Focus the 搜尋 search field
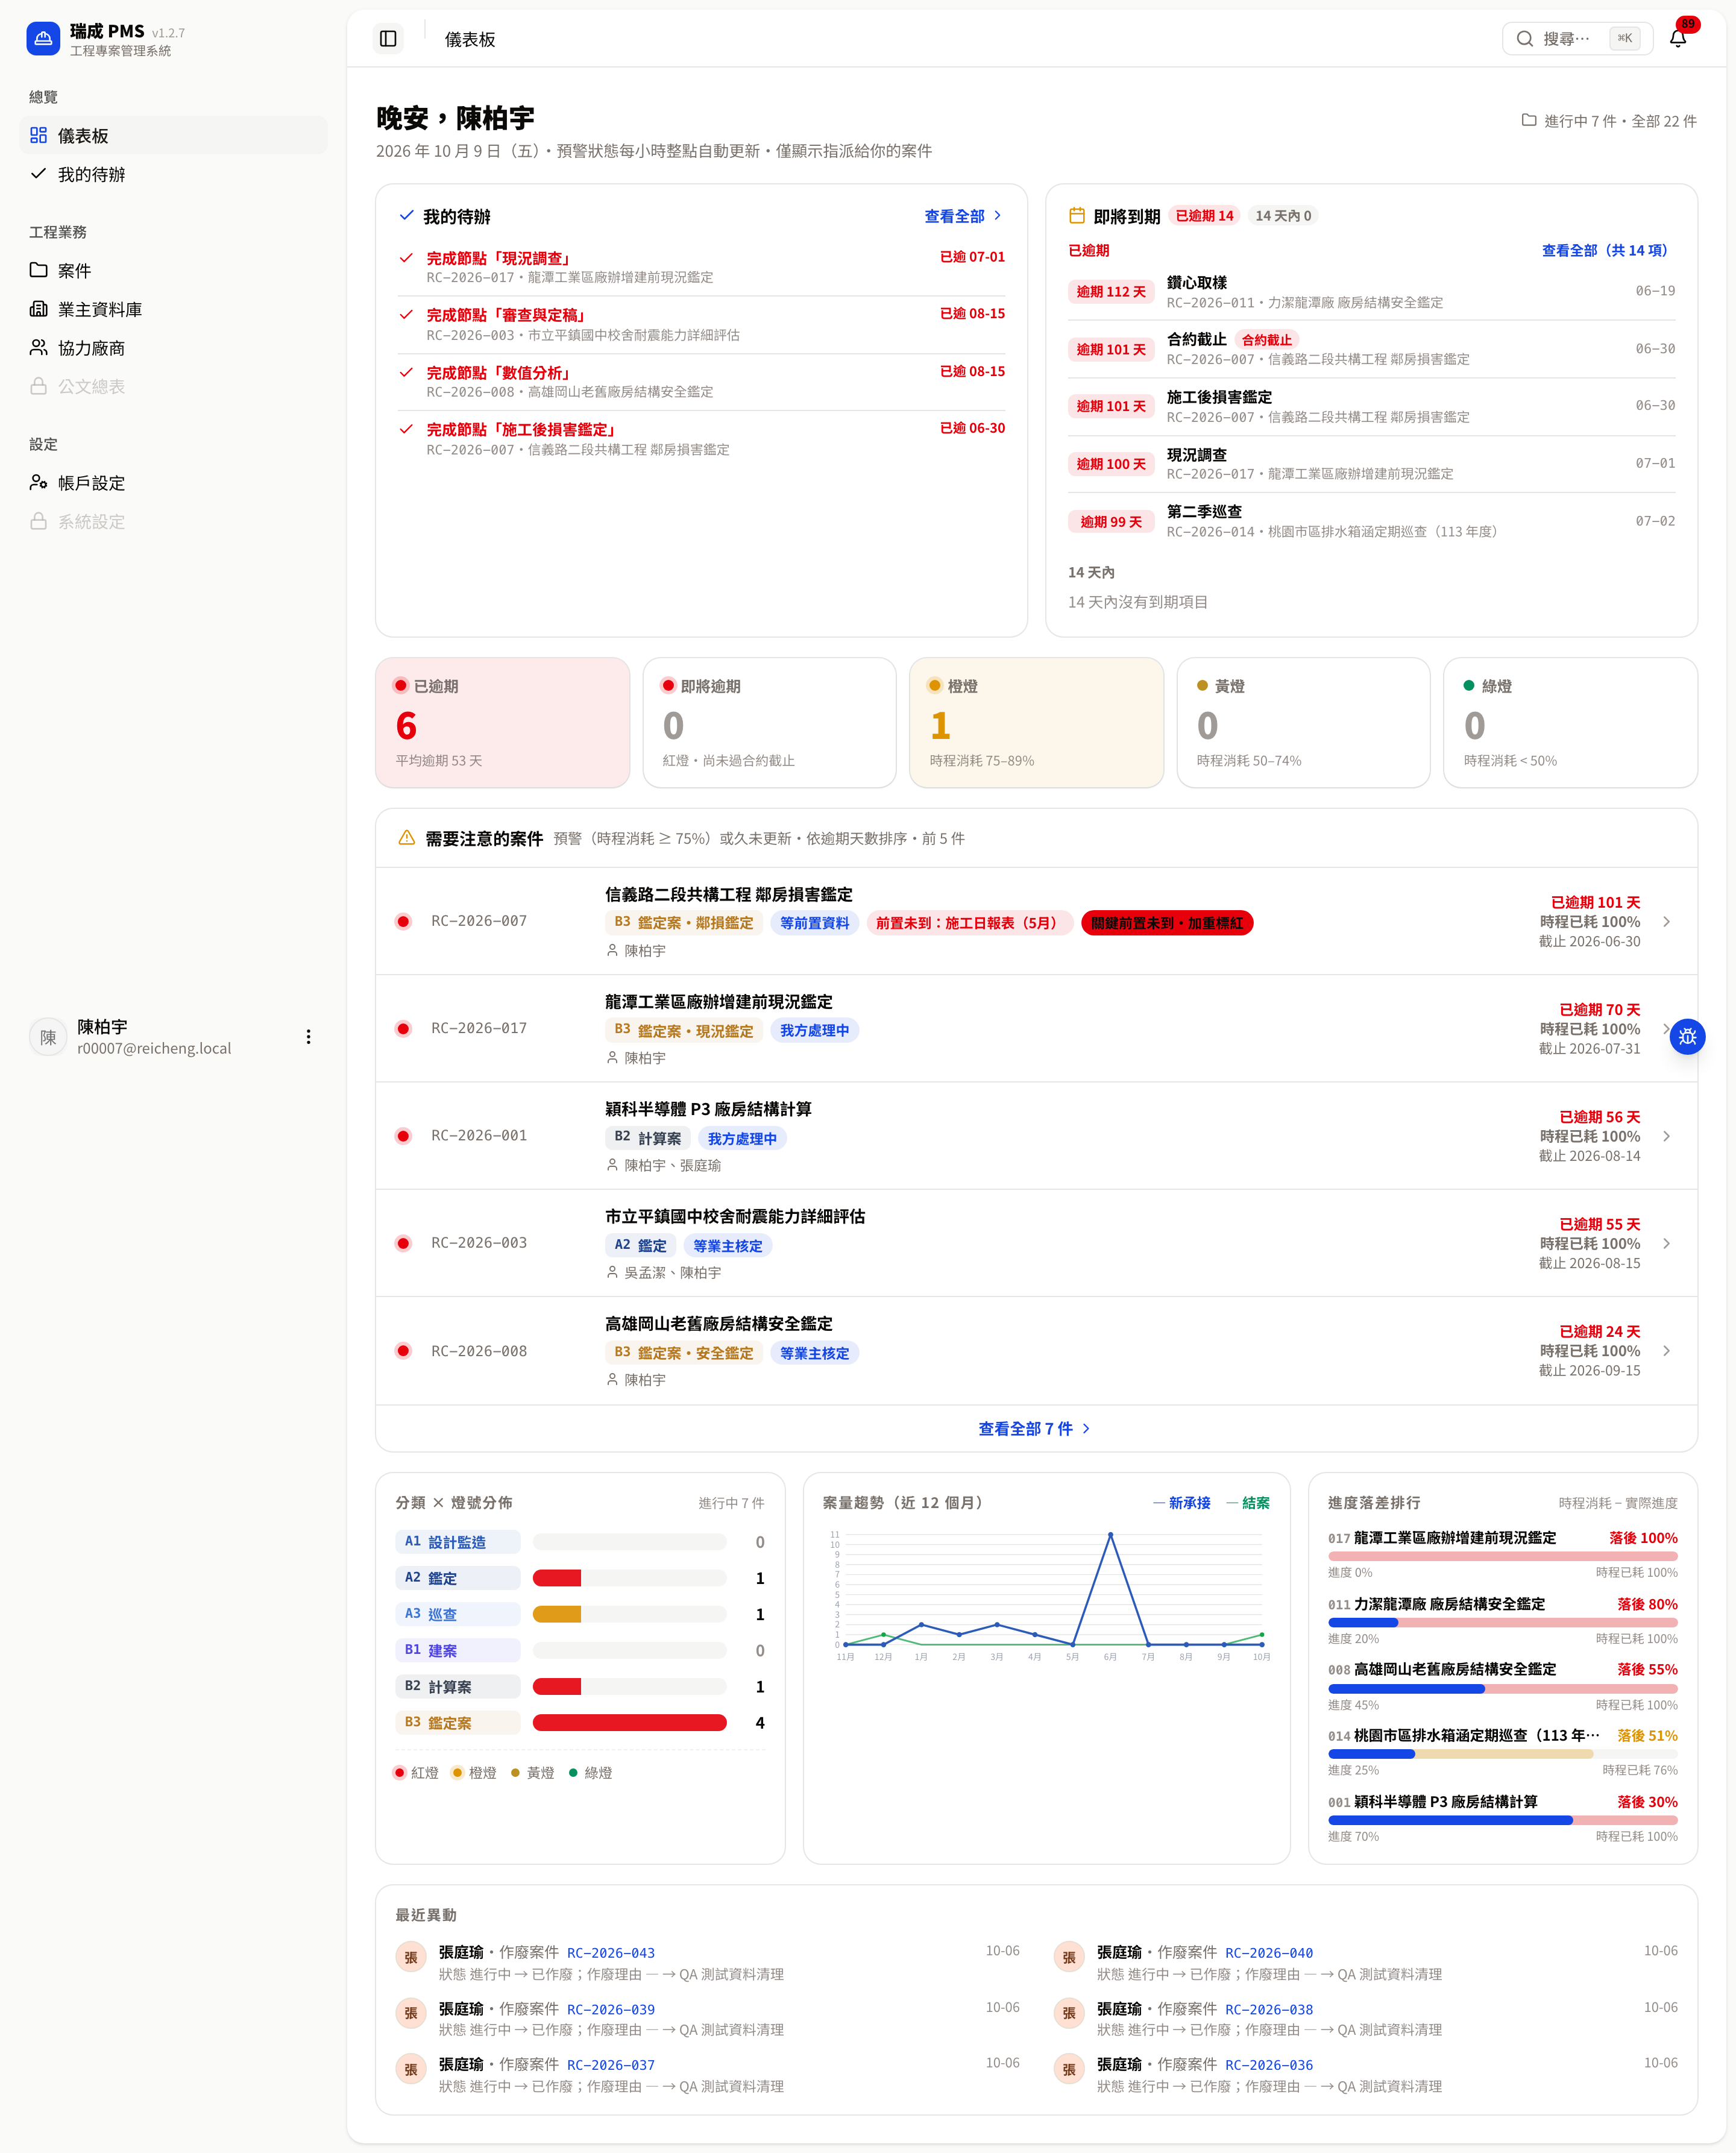1736x2153 pixels. (x=1577, y=39)
